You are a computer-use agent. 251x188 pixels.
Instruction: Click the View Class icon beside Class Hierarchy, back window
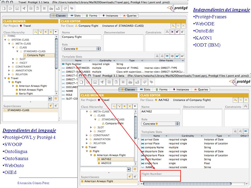pyautogui.click(x=36, y=32)
